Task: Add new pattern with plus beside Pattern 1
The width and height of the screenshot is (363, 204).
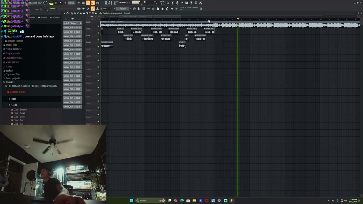Action: click(130, 8)
